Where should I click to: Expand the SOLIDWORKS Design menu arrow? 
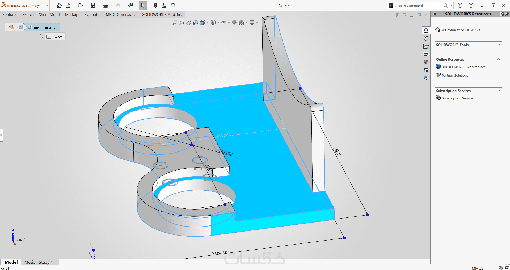click(47, 5)
